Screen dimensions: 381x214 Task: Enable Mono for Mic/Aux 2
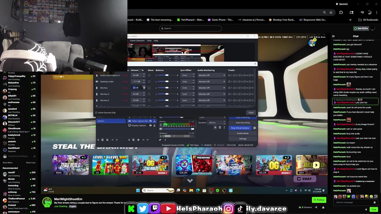149,94
